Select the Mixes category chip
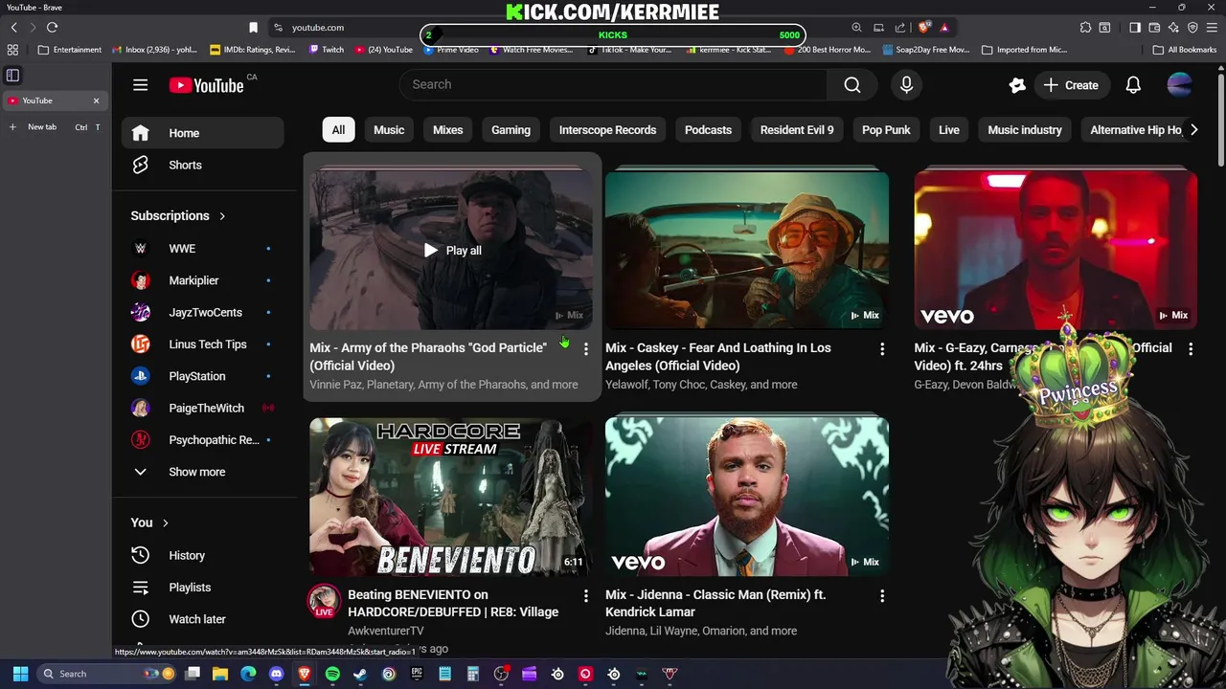1226x689 pixels. 447,130
